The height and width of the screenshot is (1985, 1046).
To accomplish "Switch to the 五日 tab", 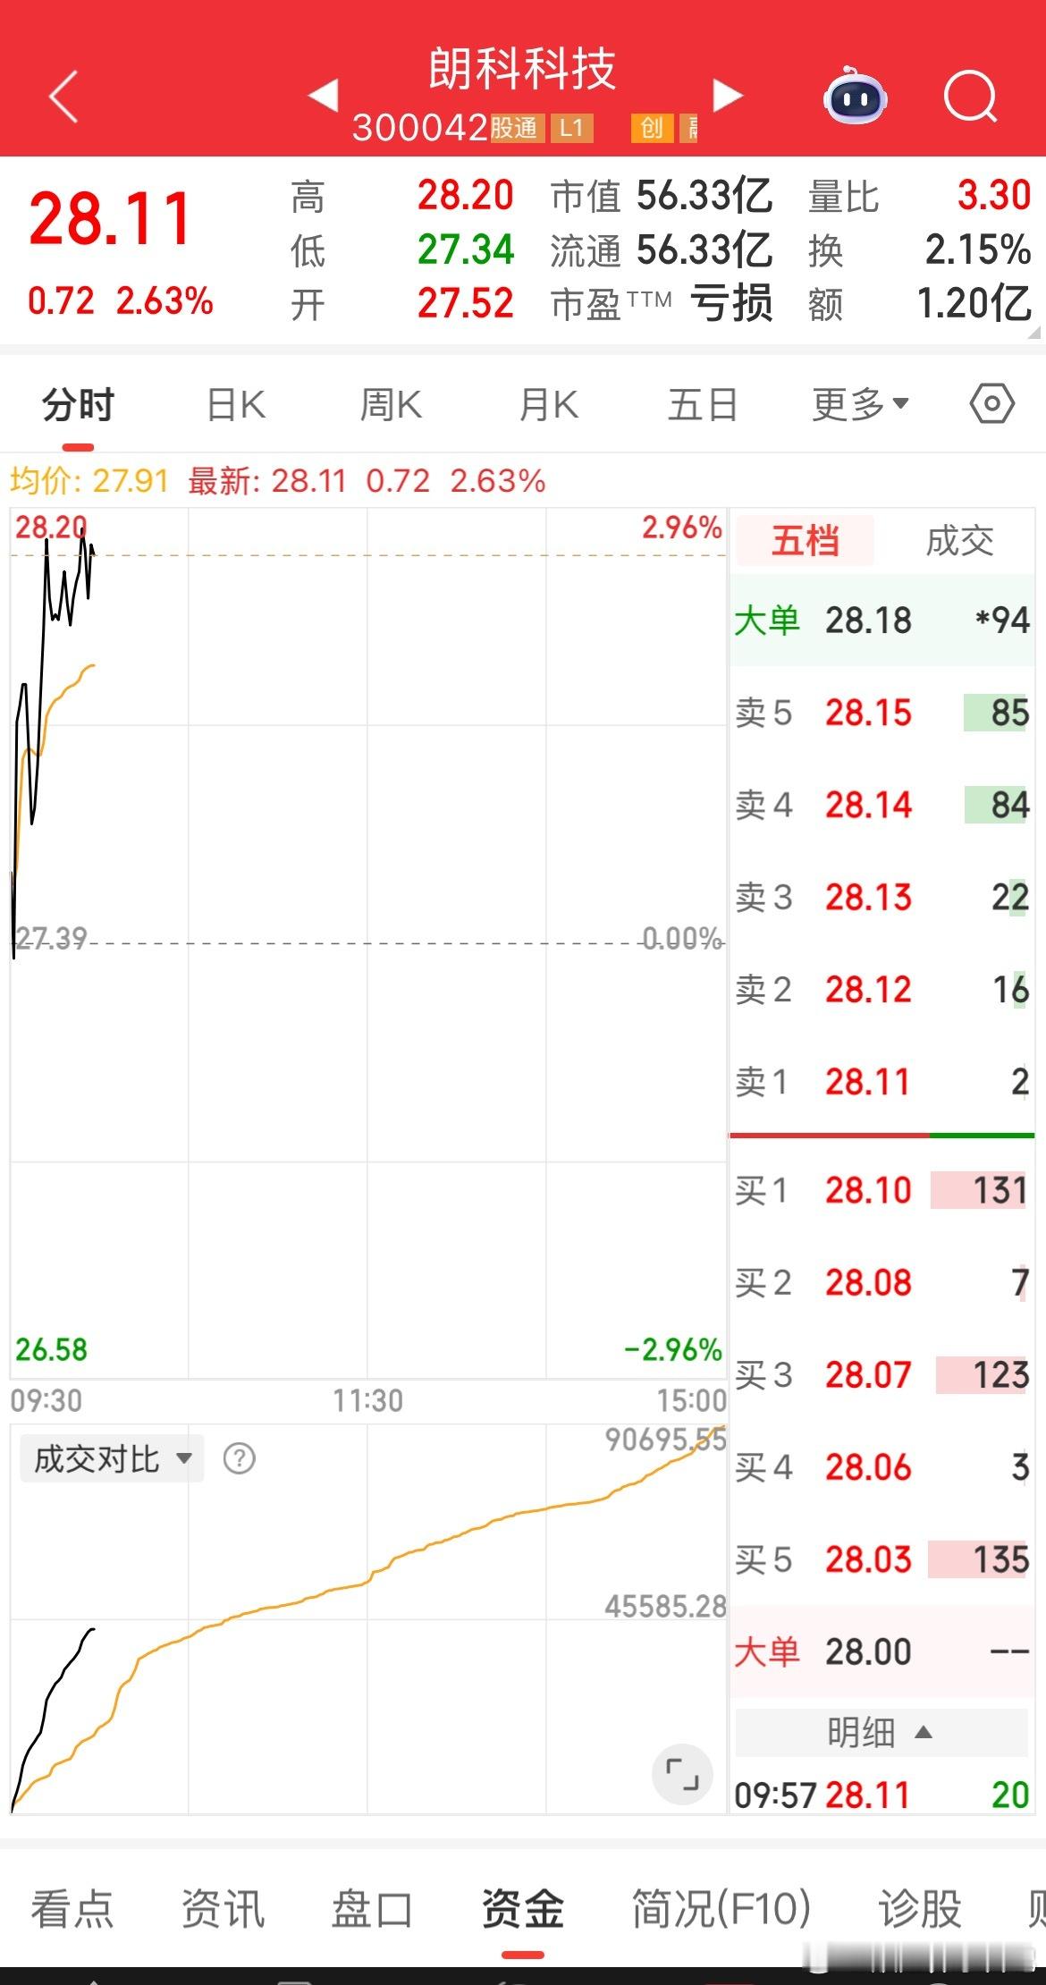I will coord(703,404).
